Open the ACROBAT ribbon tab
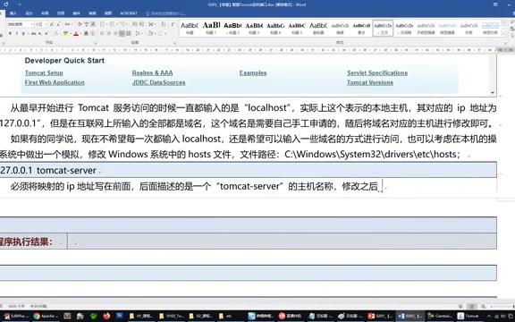This screenshot has height=322, width=515. pyautogui.click(x=129, y=13)
